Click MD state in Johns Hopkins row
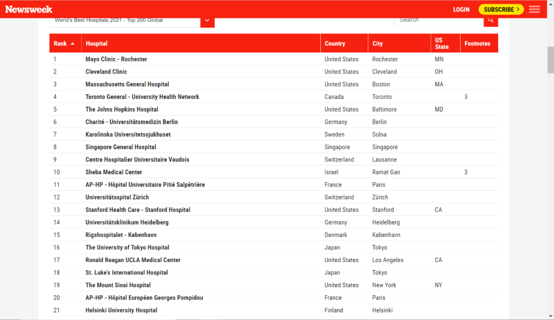This screenshot has width=554, height=320. [x=439, y=110]
